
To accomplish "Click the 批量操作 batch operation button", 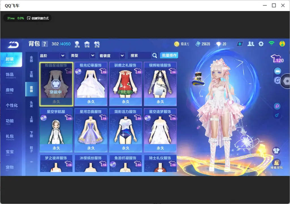I will coord(169,55).
